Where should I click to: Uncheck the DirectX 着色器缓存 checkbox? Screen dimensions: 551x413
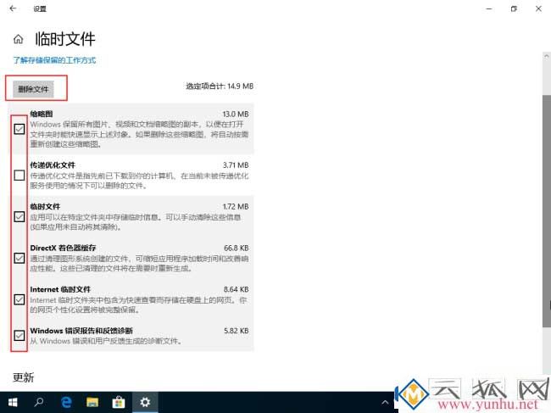pyautogui.click(x=19, y=258)
